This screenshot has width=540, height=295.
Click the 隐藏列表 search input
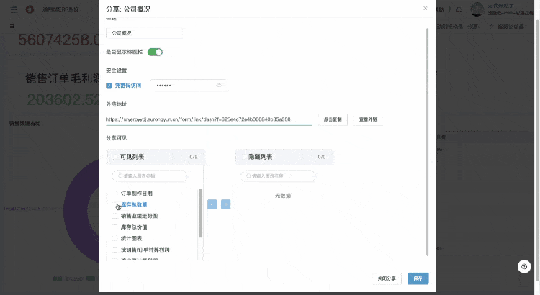[278, 176]
